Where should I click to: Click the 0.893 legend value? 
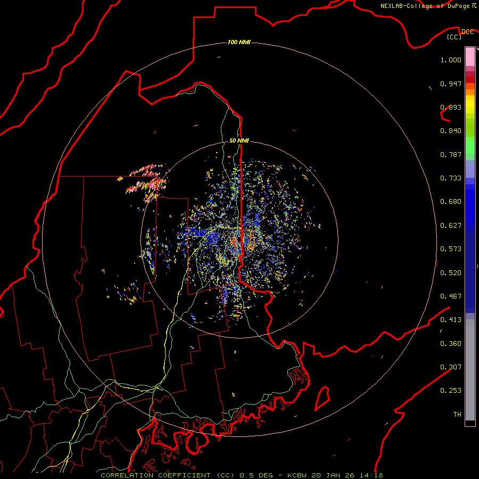click(451, 107)
